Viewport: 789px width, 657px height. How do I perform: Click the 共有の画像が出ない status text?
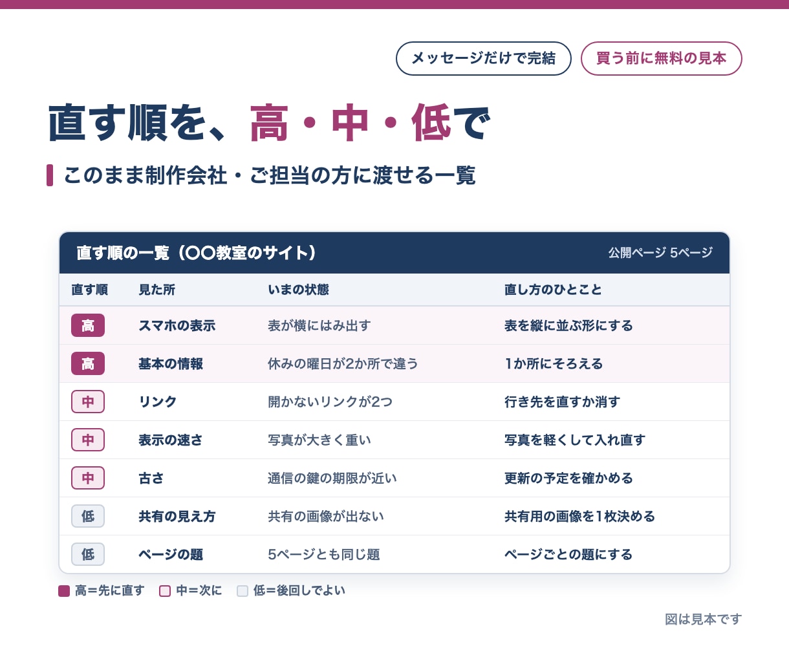(x=326, y=516)
